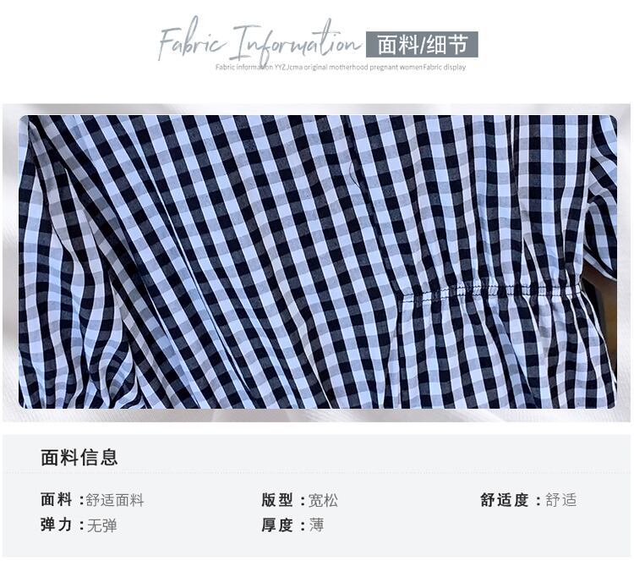Click the 面料/细节 gray label badge
634x561 pixels.
(422, 45)
